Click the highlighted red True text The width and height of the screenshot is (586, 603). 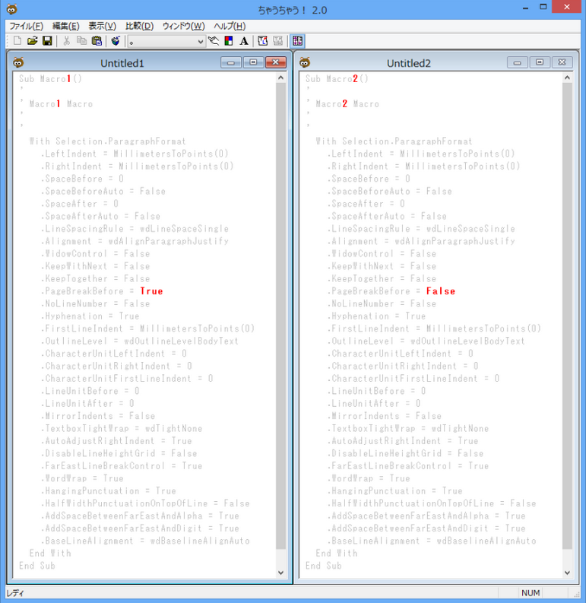pyautogui.click(x=151, y=291)
